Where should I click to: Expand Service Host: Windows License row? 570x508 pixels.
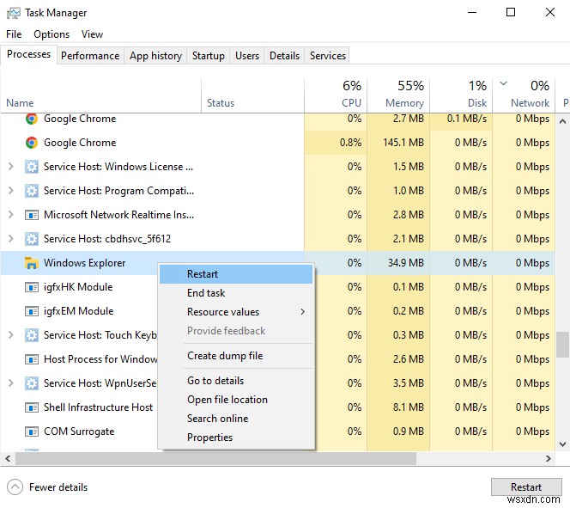click(11, 167)
